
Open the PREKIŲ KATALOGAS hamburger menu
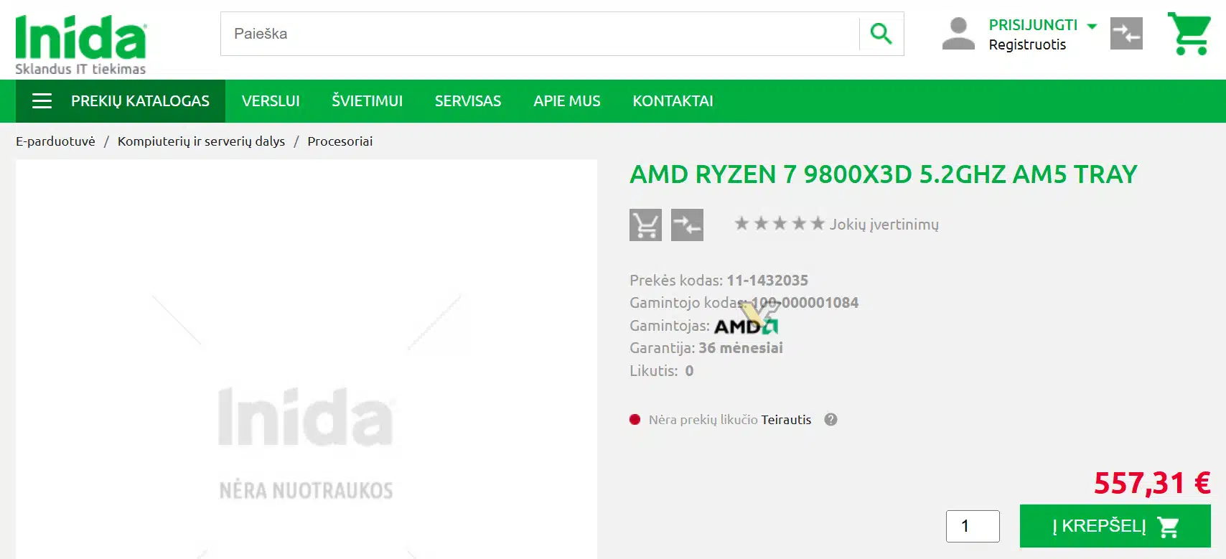[x=121, y=101]
